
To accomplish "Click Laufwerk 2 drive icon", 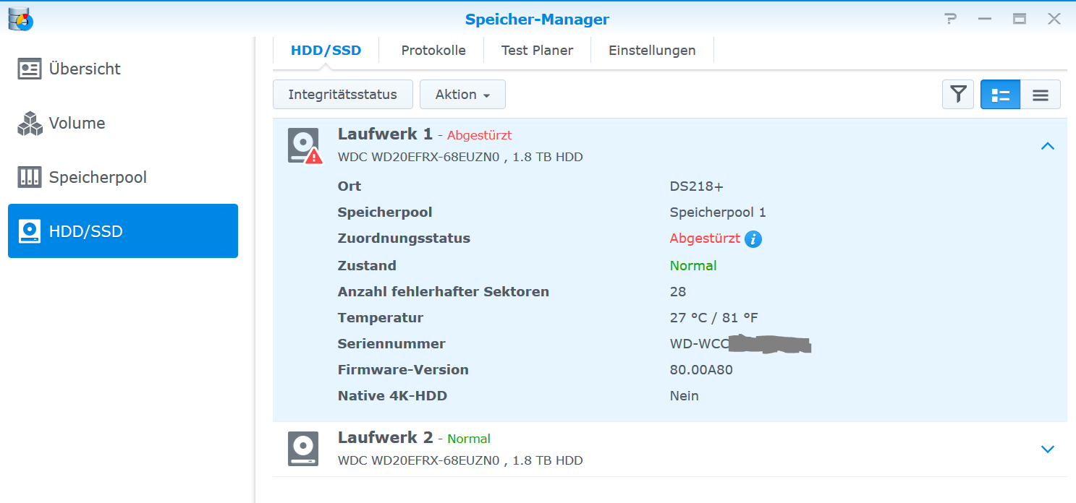I will [x=302, y=449].
